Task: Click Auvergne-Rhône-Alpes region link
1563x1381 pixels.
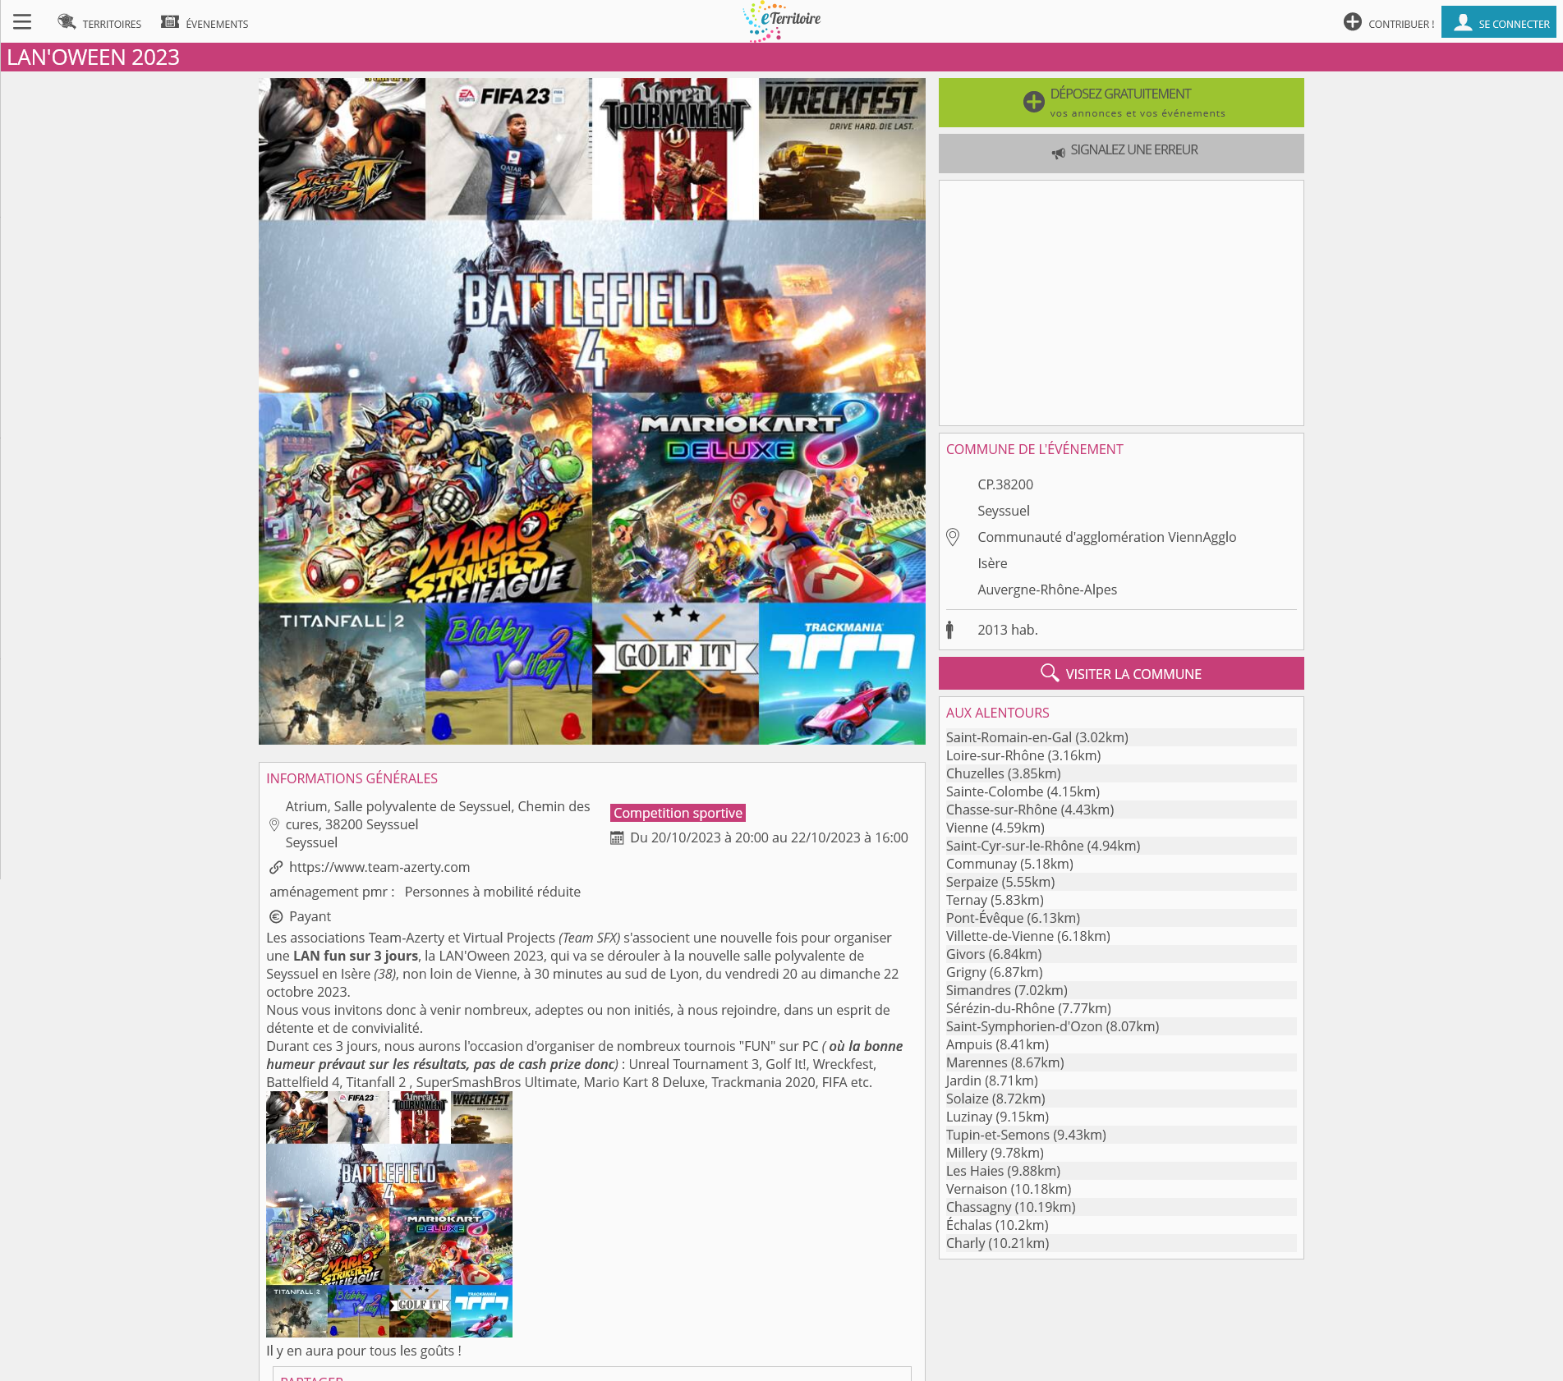Action: coord(1047,590)
